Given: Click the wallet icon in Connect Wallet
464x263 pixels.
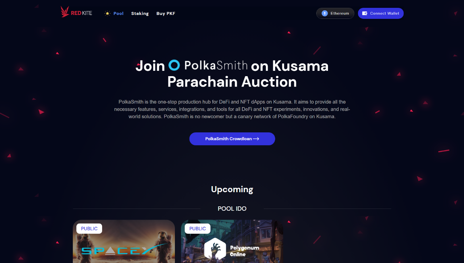Looking at the screenshot, I should (365, 14).
